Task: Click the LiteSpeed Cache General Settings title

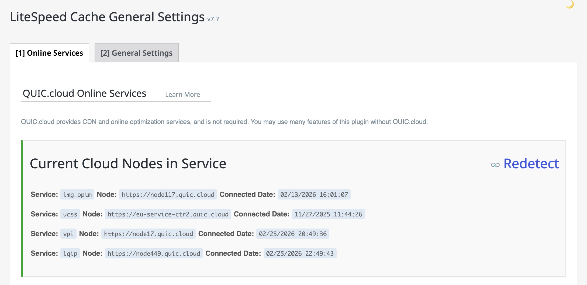Action: click(x=107, y=17)
